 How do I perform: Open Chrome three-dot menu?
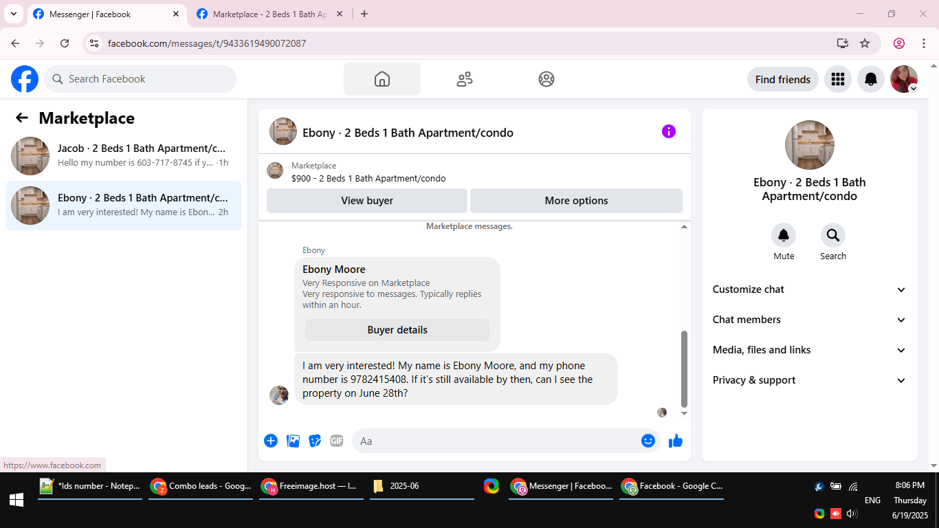click(x=924, y=43)
